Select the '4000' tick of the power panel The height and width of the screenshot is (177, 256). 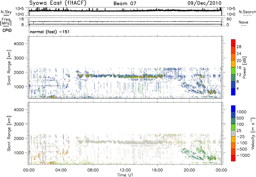tap(19, 44)
